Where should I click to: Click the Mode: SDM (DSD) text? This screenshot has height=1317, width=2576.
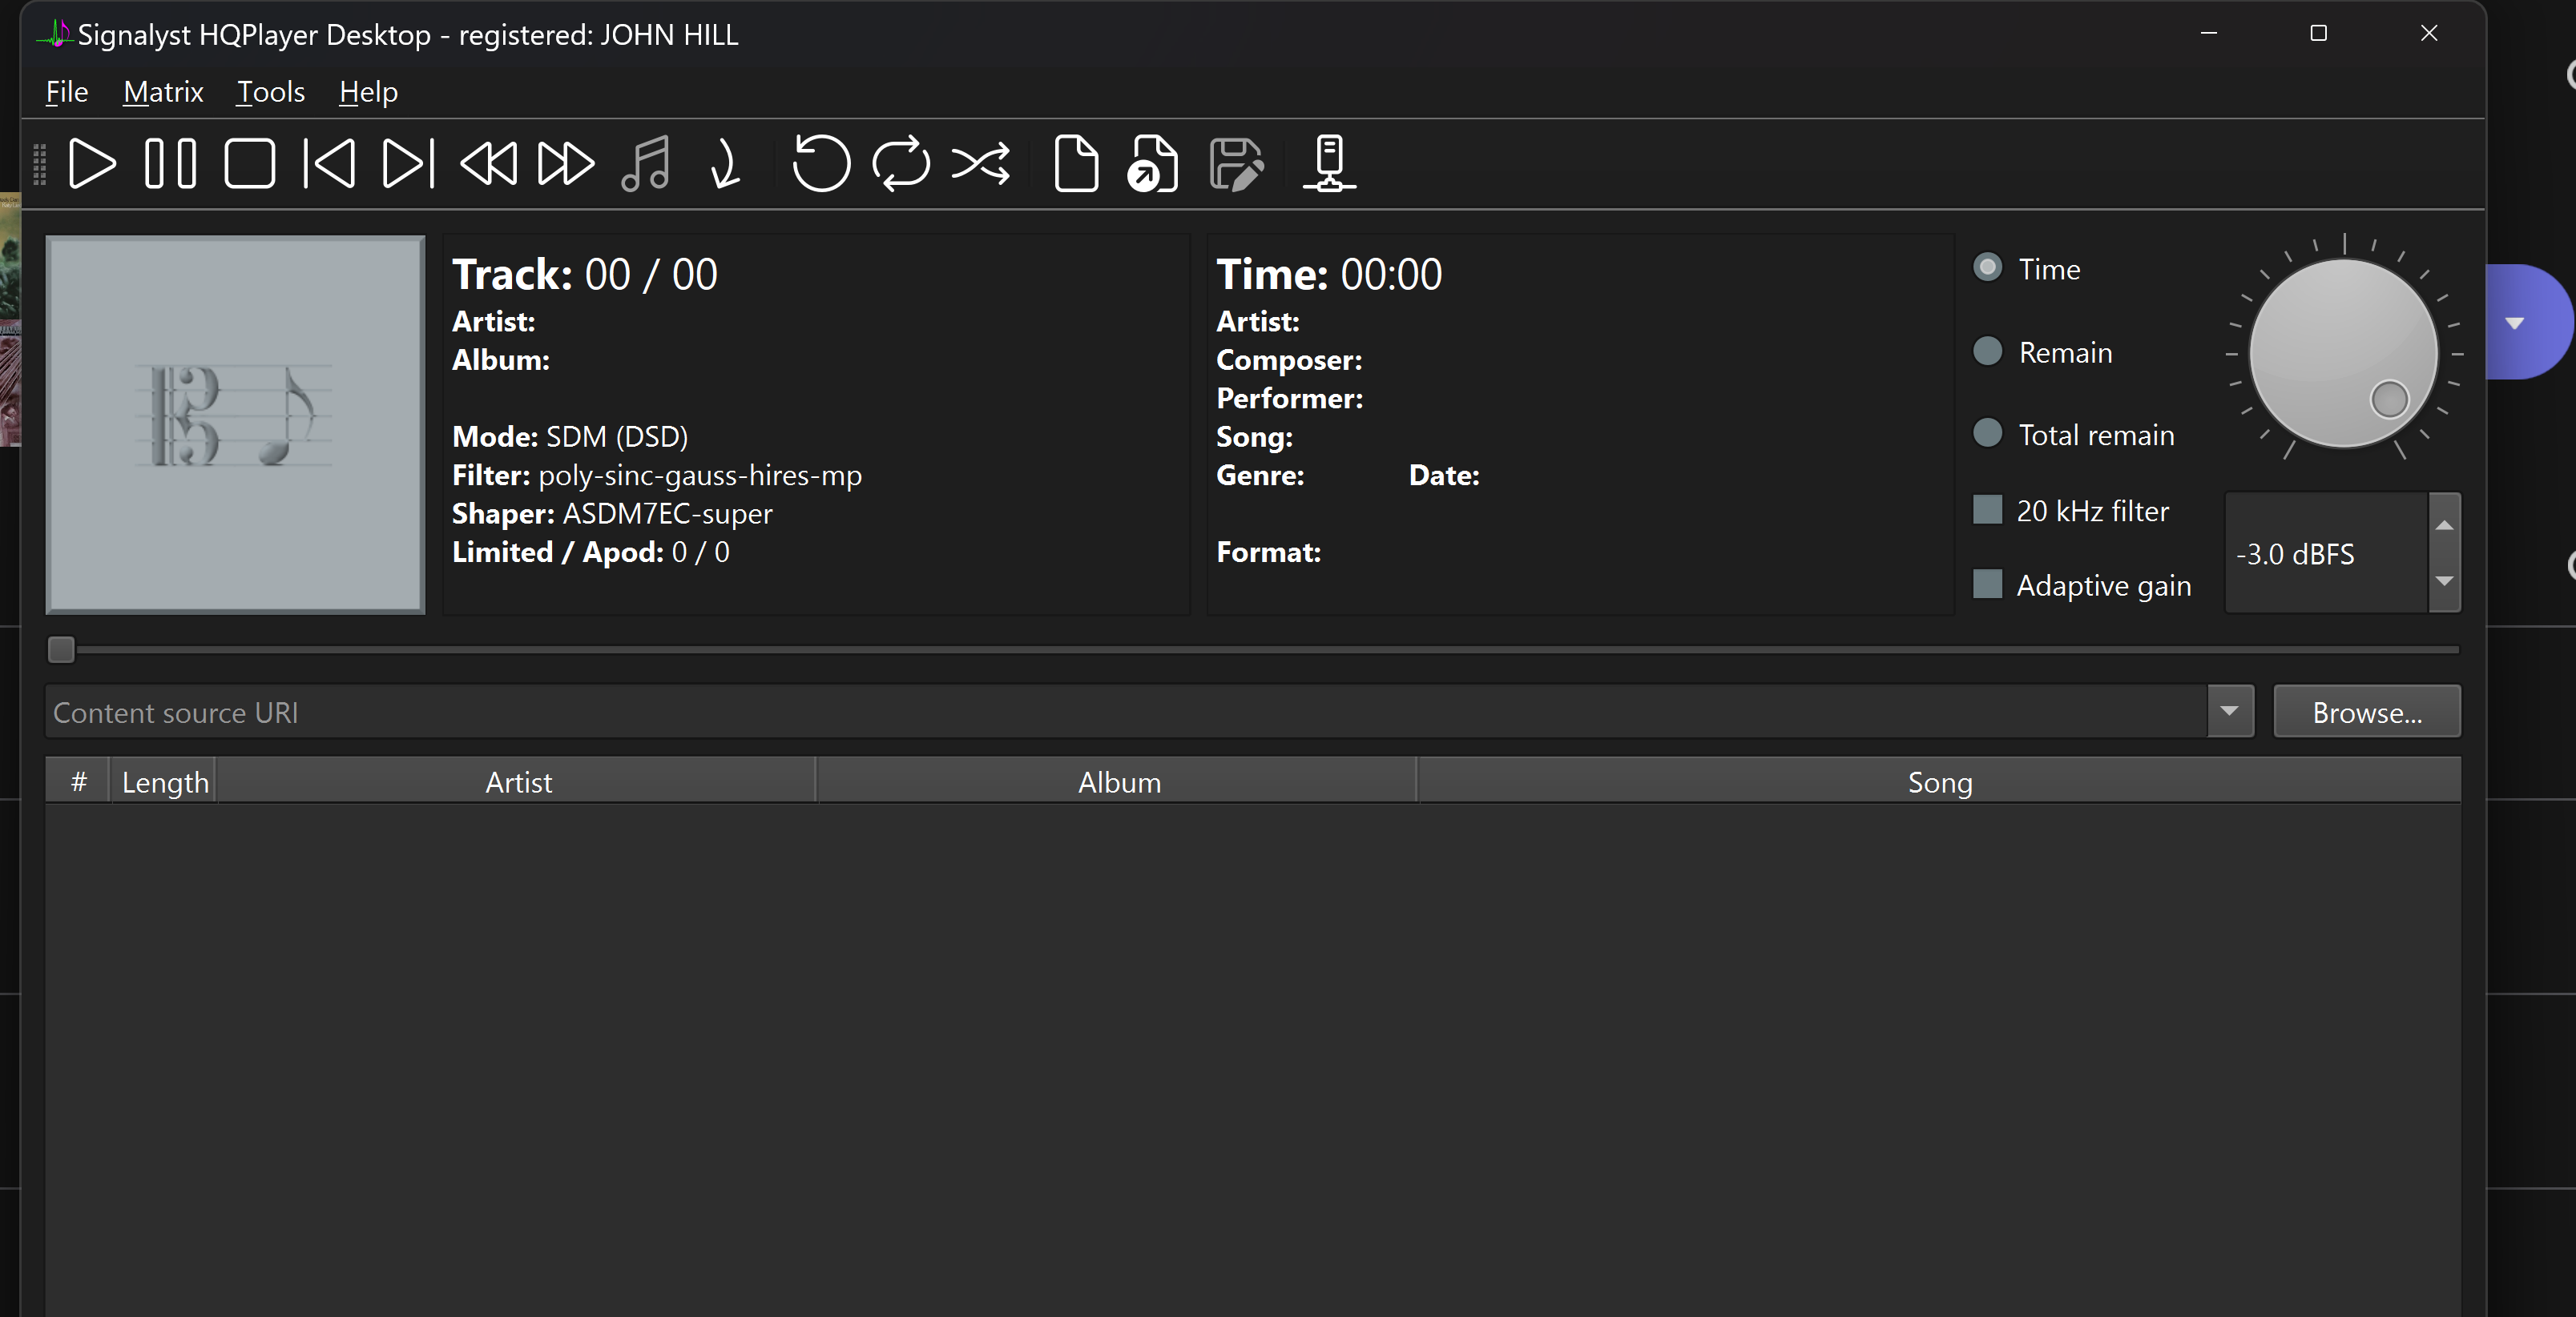tap(570, 436)
